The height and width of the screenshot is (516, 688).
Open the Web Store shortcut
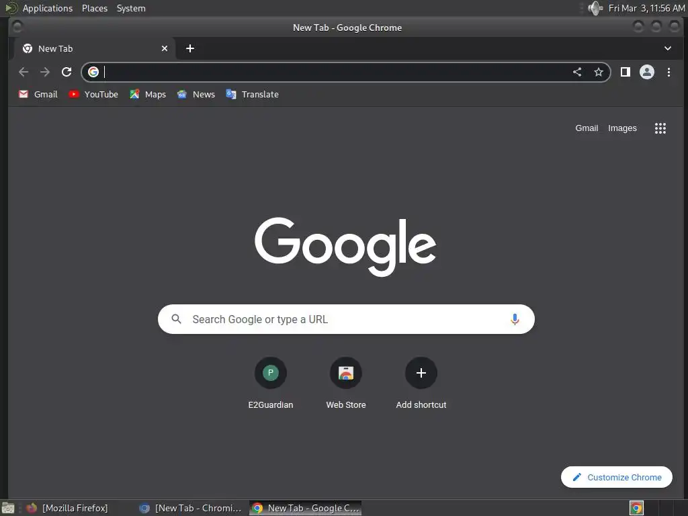pos(346,384)
